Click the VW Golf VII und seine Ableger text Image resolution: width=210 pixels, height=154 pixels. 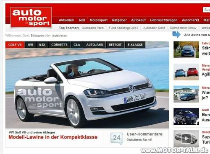tap(32, 132)
